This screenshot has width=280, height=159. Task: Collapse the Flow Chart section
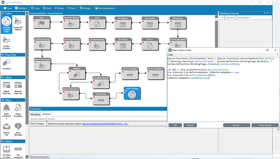[3, 55]
